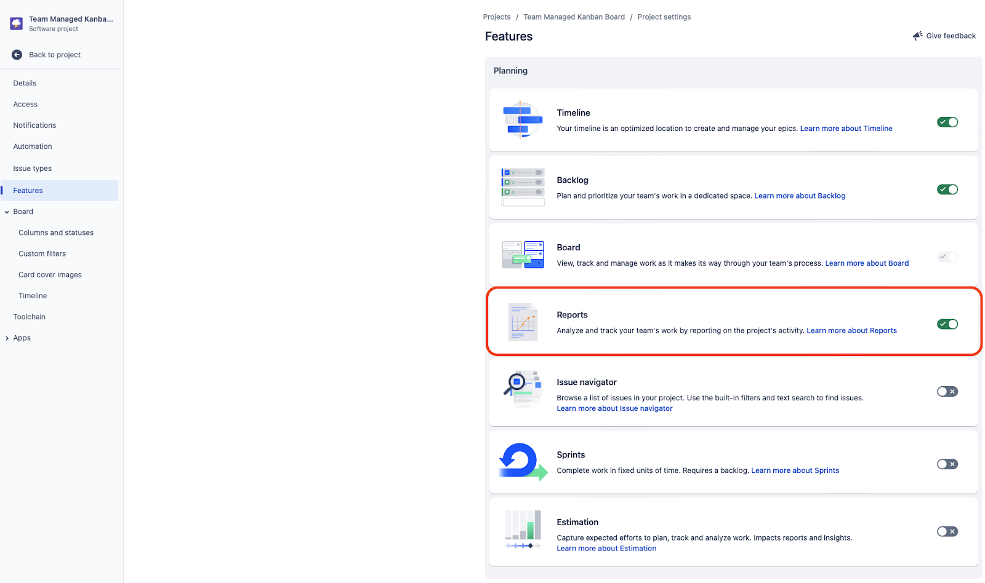Click the back arrow icon beside Back to project
985x583 pixels.
tap(17, 55)
